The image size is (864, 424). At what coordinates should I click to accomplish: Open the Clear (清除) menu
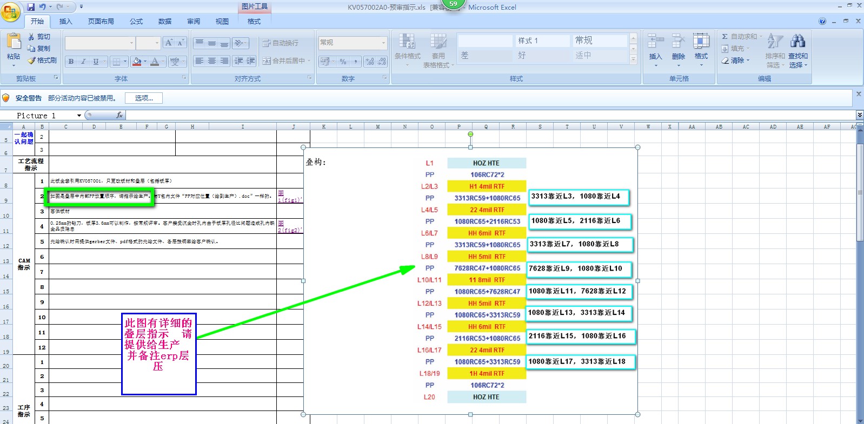735,60
